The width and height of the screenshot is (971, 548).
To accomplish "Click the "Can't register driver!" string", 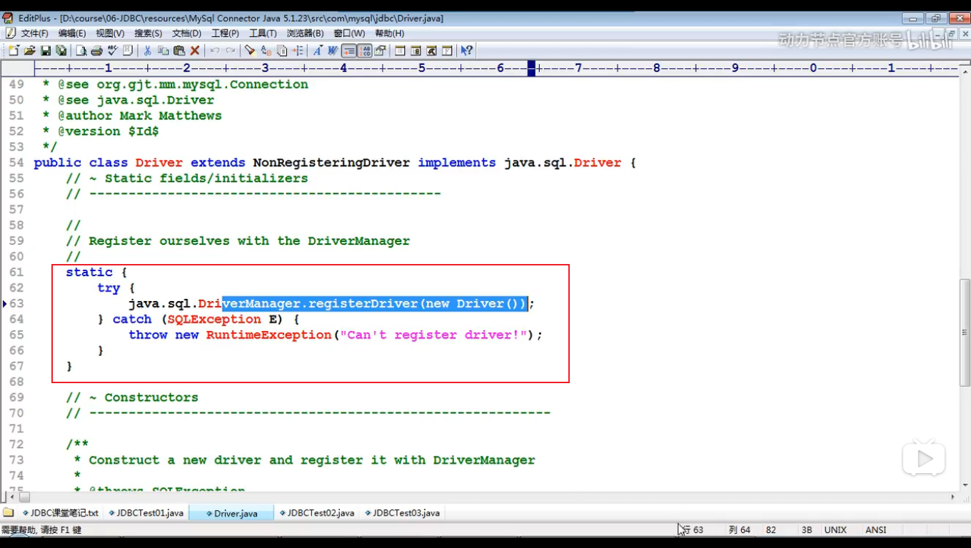I will coord(433,335).
